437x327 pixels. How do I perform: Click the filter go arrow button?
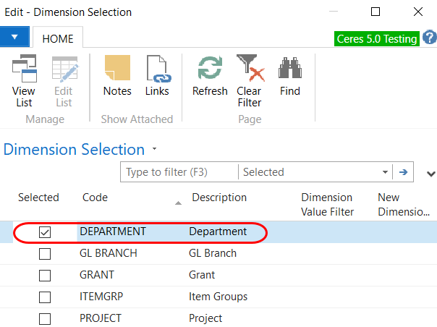pos(403,172)
